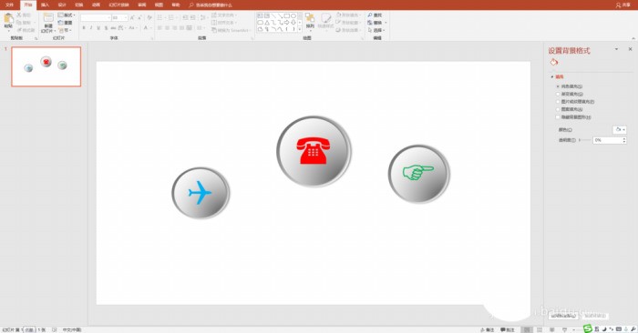Screen dimensions: 638x333
Task: Open the File menu tab
Action: click(10, 5)
